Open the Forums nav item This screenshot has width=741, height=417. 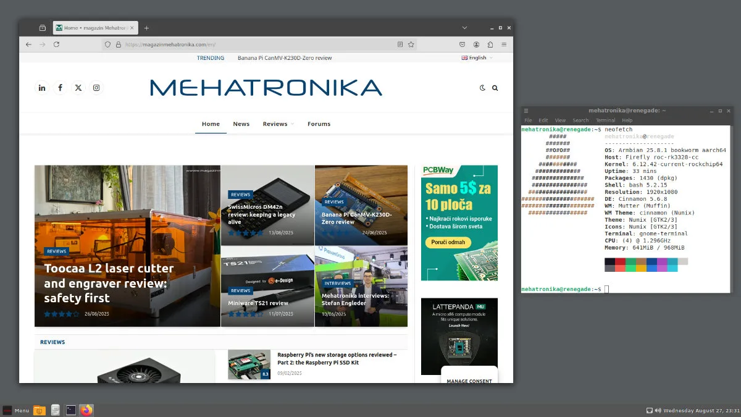319,124
